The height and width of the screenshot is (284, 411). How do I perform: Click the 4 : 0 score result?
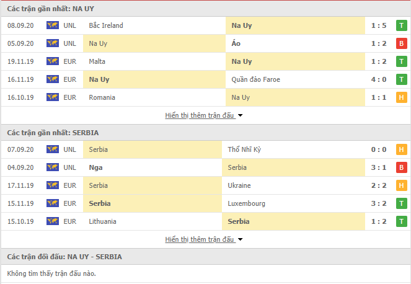379,79
